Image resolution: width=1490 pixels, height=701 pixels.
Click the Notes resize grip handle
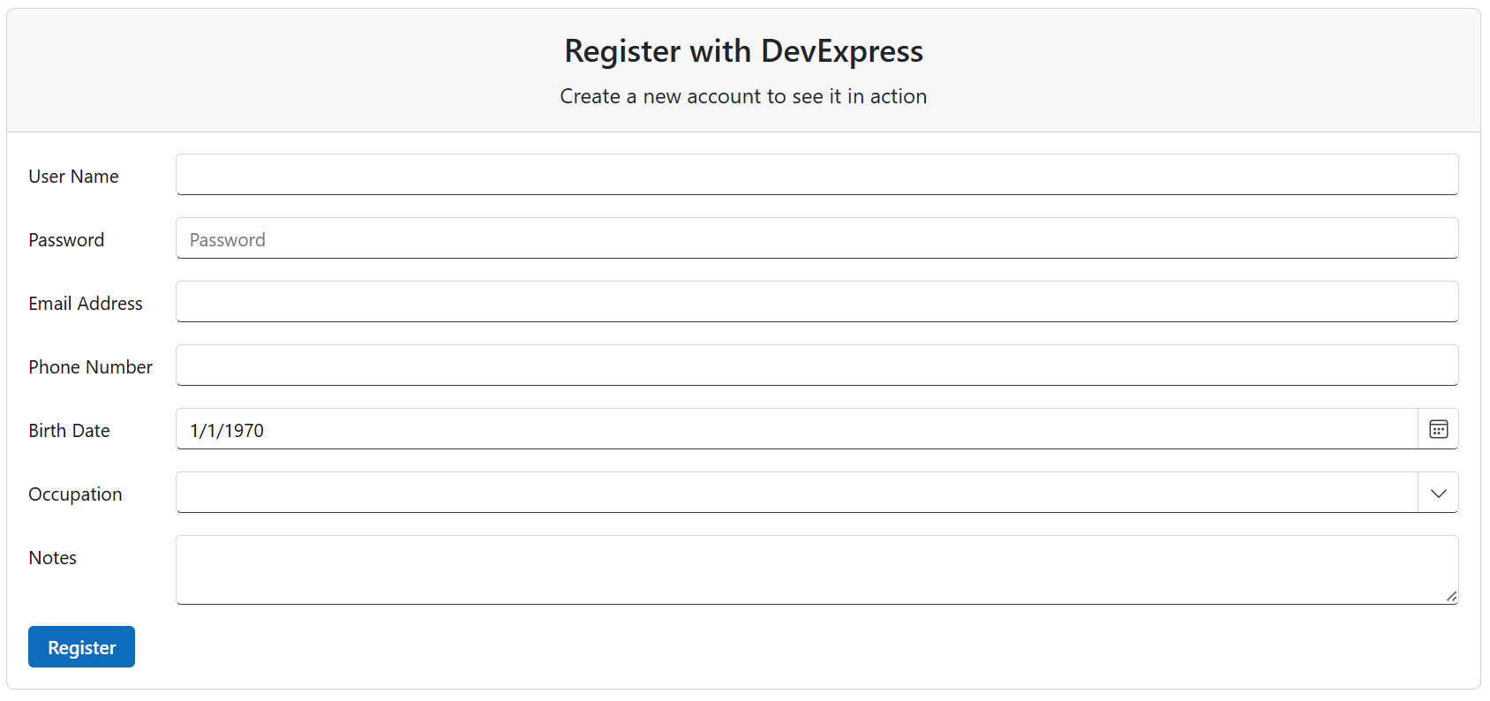[1451, 597]
